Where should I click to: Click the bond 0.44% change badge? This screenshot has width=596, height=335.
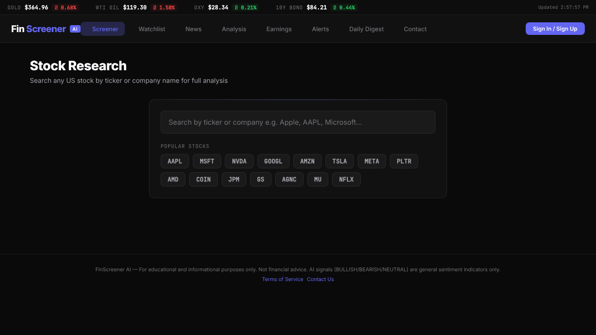click(344, 7)
